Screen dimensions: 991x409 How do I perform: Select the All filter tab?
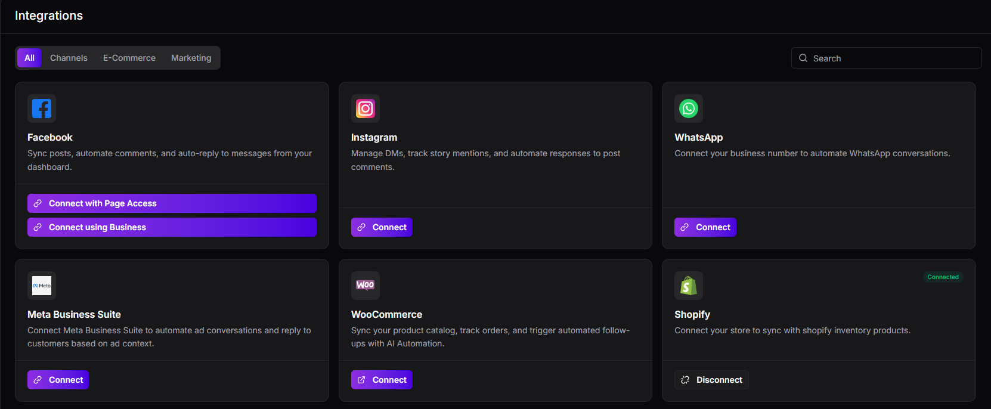29,58
